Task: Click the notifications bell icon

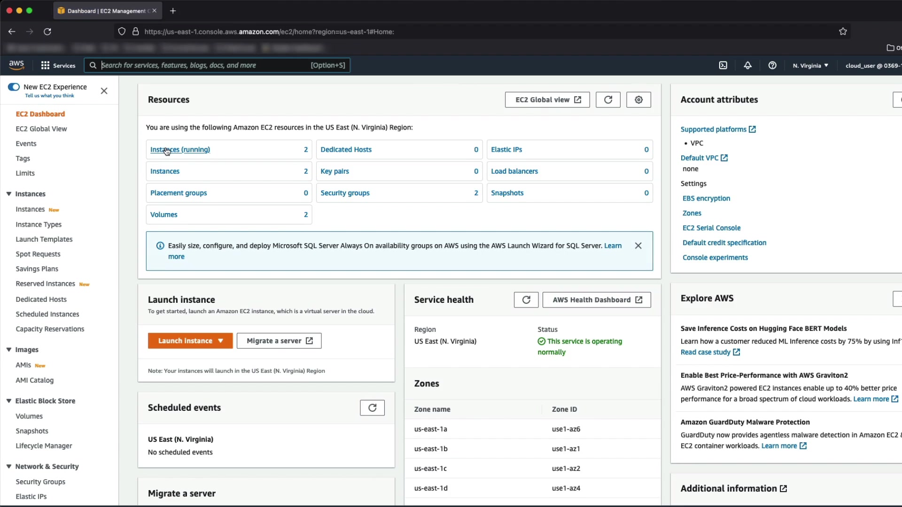Action: pos(747,65)
